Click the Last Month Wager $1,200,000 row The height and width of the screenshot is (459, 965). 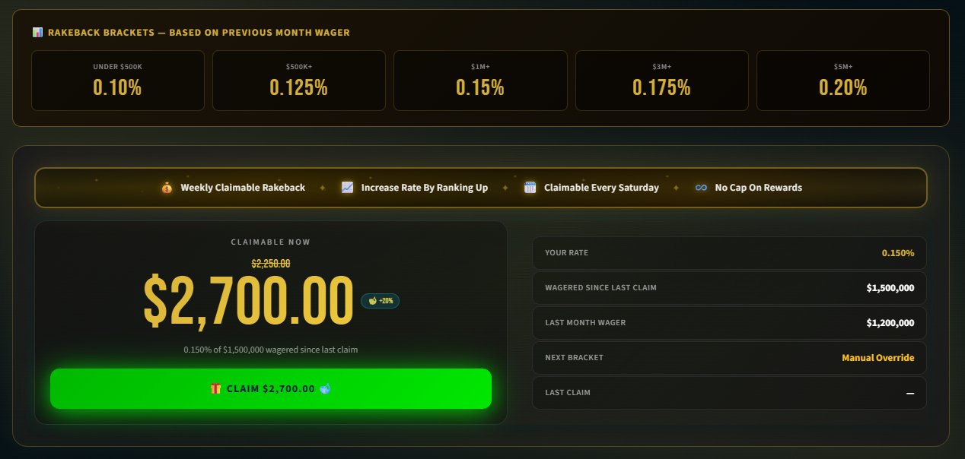coord(728,323)
